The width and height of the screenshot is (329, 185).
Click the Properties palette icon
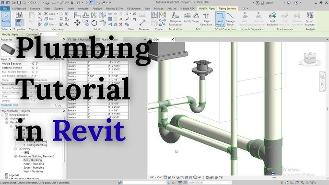coord(19,23)
